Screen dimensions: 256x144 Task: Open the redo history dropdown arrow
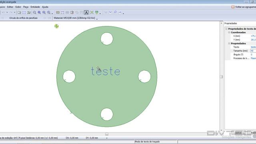(x=14, y=12)
